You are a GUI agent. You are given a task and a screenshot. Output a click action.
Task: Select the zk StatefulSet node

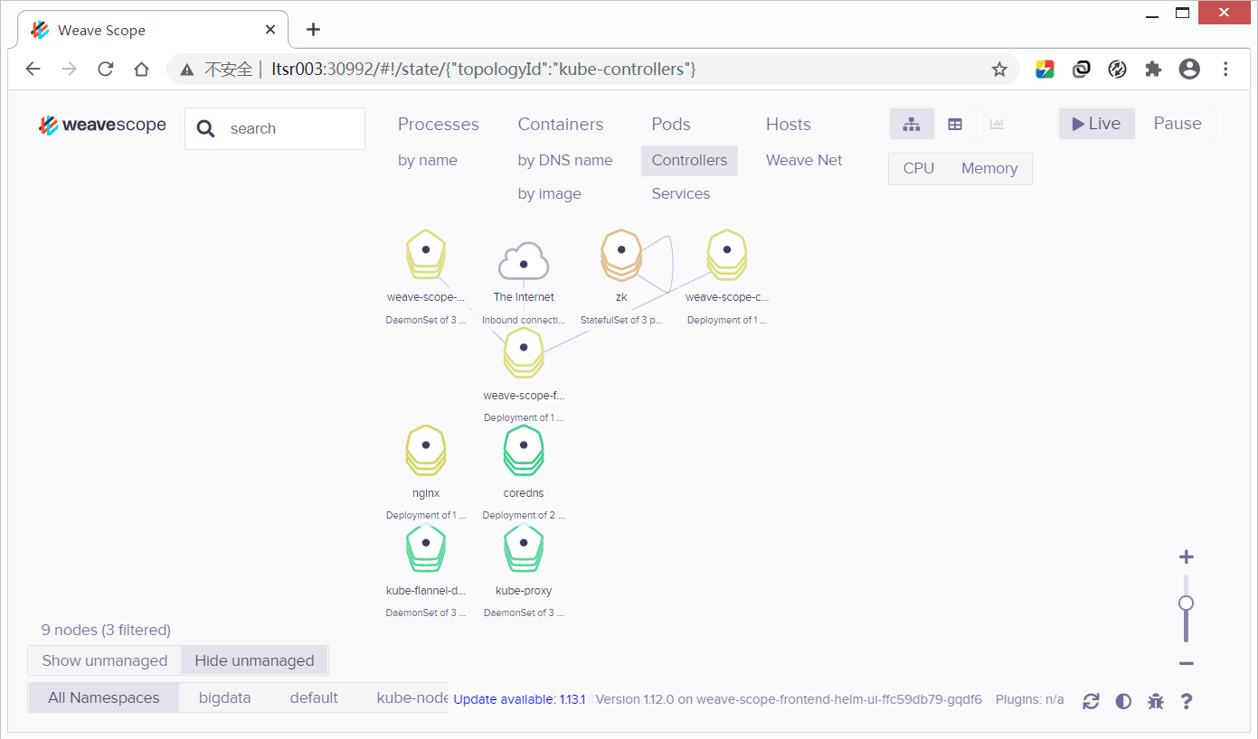pyautogui.click(x=621, y=254)
